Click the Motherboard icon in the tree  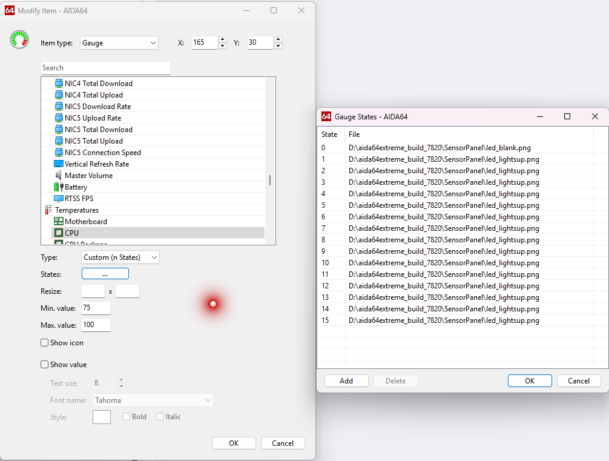(59, 221)
